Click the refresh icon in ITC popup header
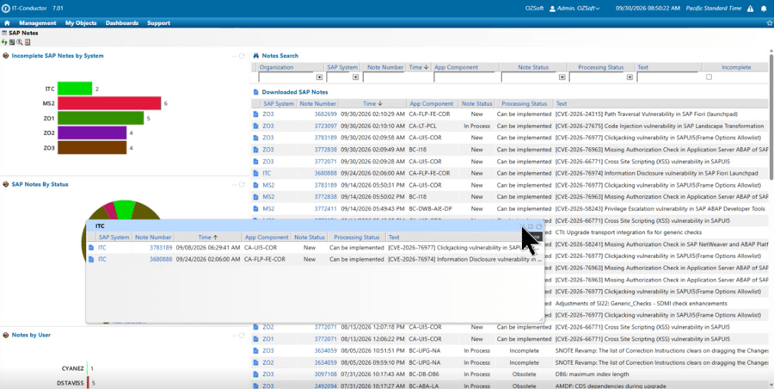The width and height of the screenshot is (774, 389). (x=539, y=226)
